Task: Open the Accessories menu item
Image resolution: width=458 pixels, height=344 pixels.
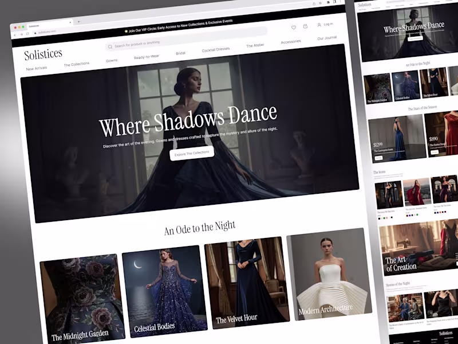Action: 291,42
